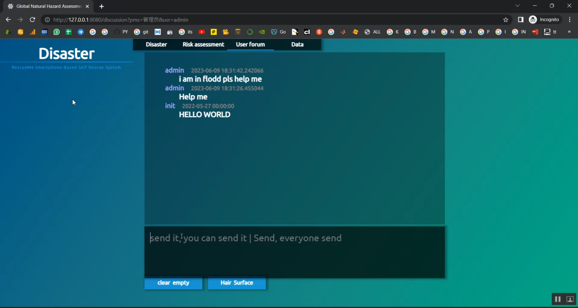Go back using the browser back arrow
Viewport: 578px width, 308px height.
click(8, 20)
